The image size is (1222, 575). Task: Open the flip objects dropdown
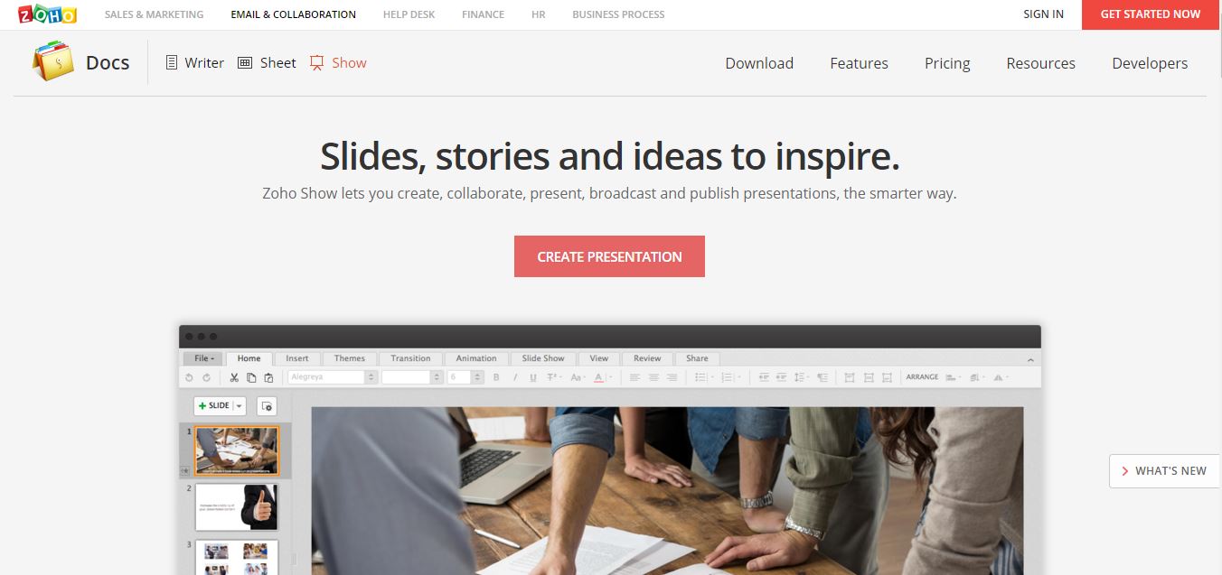tap(1000, 377)
